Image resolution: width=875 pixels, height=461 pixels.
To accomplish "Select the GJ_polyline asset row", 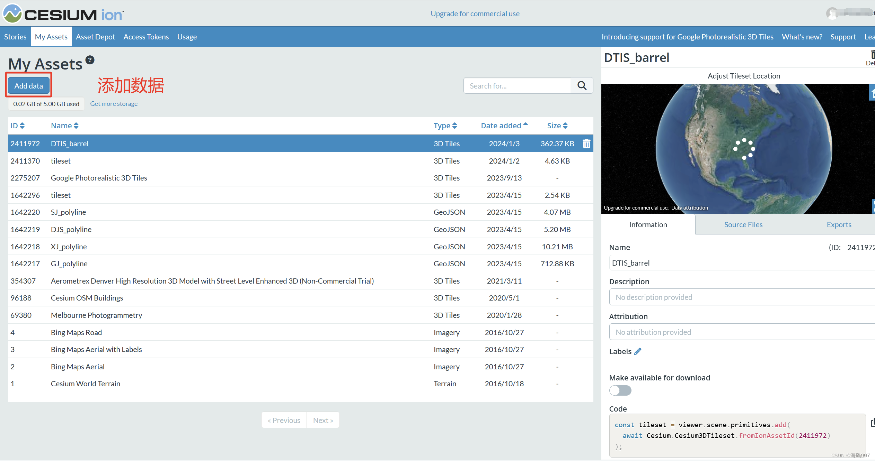I will point(300,264).
